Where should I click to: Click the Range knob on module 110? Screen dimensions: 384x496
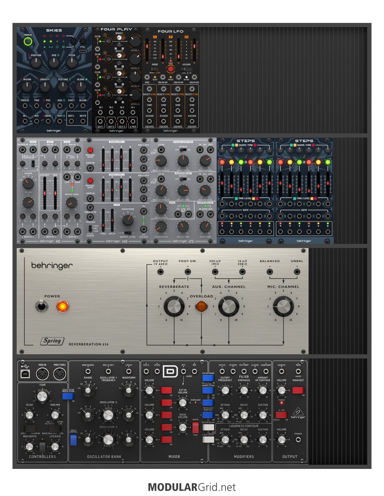coord(28,183)
